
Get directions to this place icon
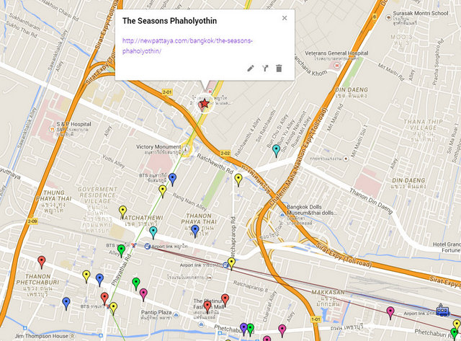click(x=265, y=68)
